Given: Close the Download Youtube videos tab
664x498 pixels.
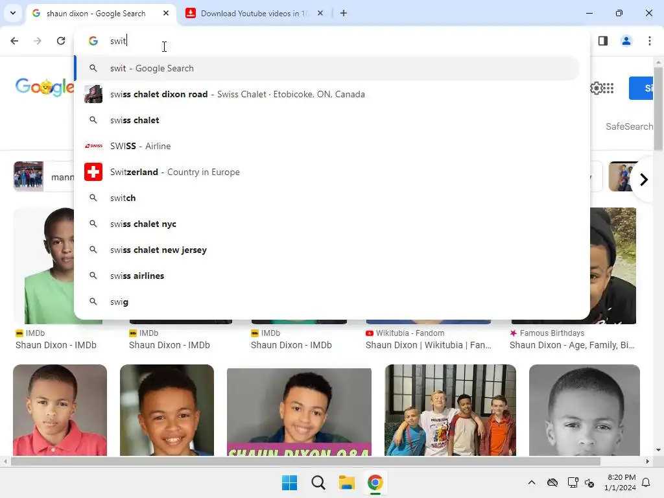Looking at the screenshot, I should coord(320,13).
